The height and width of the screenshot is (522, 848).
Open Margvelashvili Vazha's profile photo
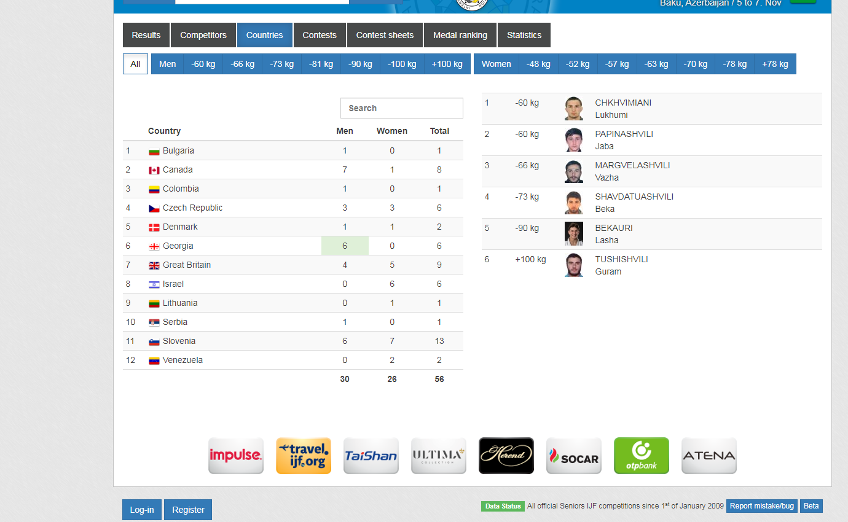click(574, 171)
